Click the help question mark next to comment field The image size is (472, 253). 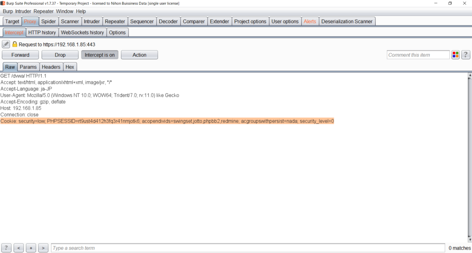point(466,55)
